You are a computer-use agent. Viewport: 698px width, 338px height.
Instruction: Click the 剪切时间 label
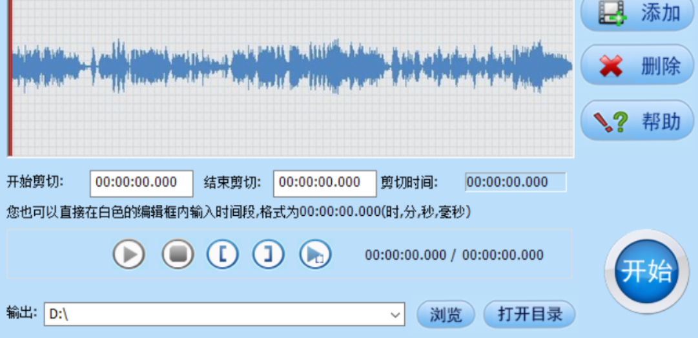pos(409,182)
